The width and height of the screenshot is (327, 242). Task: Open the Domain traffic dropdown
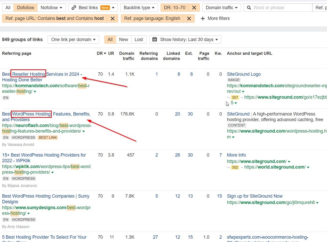[x=222, y=8]
